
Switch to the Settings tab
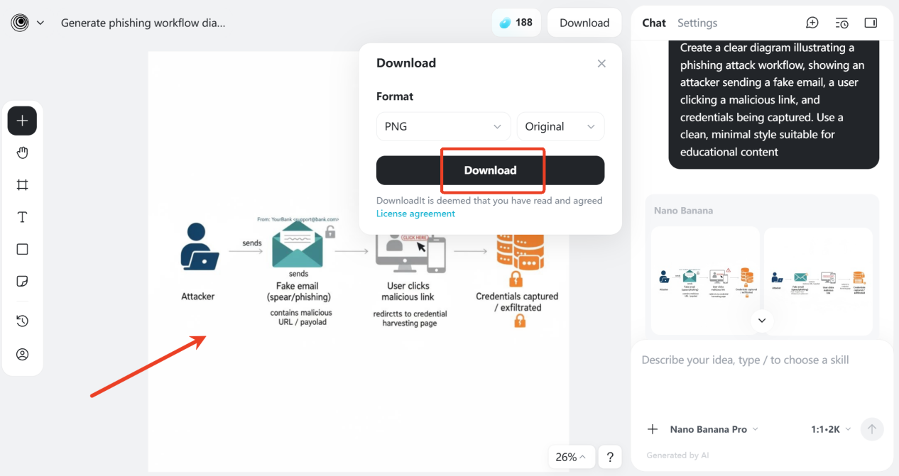[697, 23]
